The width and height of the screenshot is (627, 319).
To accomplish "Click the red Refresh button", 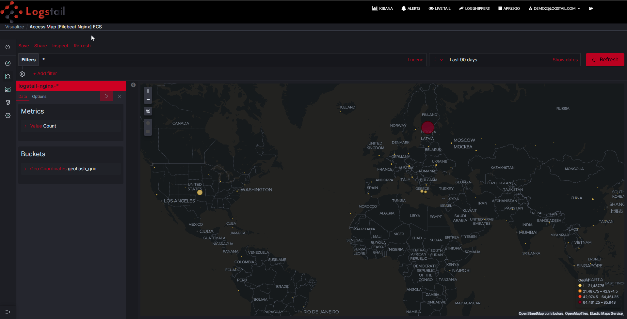I will [x=605, y=60].
